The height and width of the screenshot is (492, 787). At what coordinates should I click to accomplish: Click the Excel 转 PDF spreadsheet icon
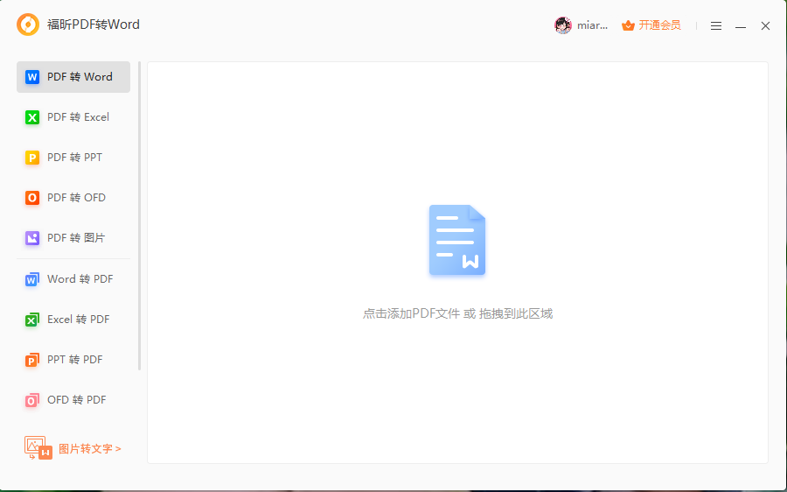pos(32,320)
